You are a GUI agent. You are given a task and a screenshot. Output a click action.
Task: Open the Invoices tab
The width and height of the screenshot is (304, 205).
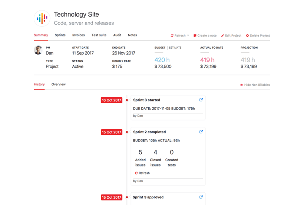[x=78, y=35]
